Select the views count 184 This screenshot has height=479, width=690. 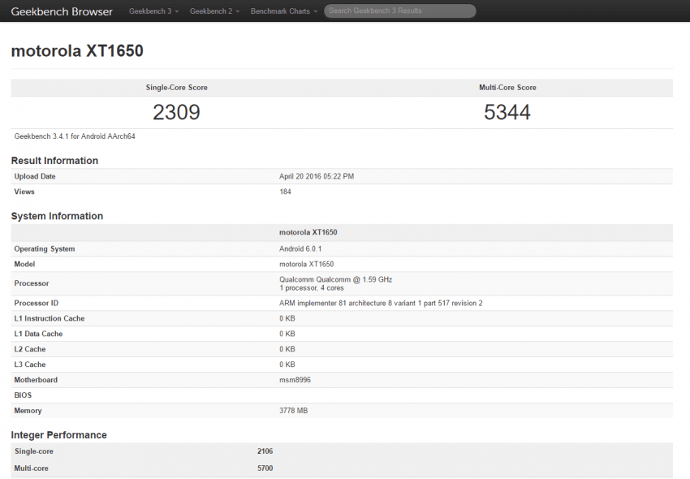[x=285, y=192]
